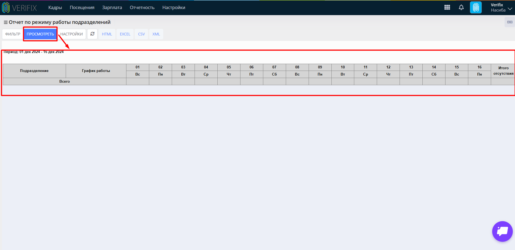Click the Итого отсутствия column header
The image size is (515, 250).
tap(503, 71)
